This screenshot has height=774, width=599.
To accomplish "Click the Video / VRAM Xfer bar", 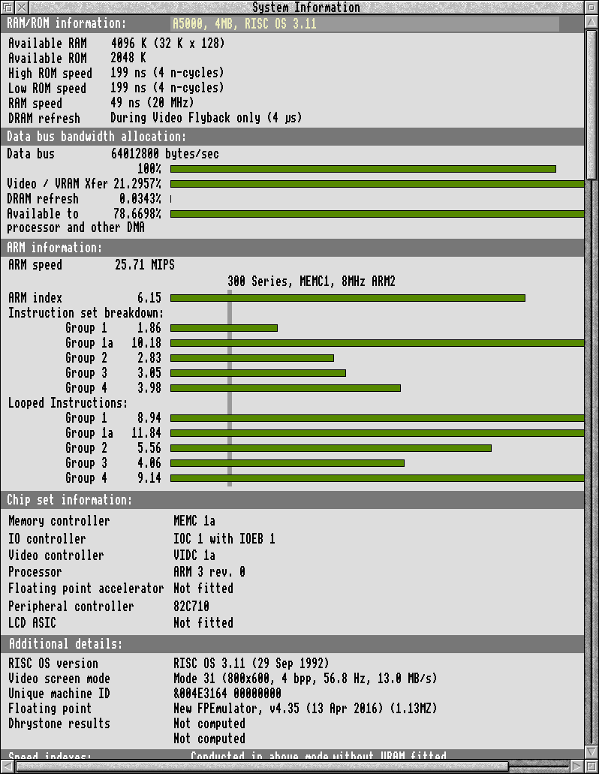I will tap(378, 184).
